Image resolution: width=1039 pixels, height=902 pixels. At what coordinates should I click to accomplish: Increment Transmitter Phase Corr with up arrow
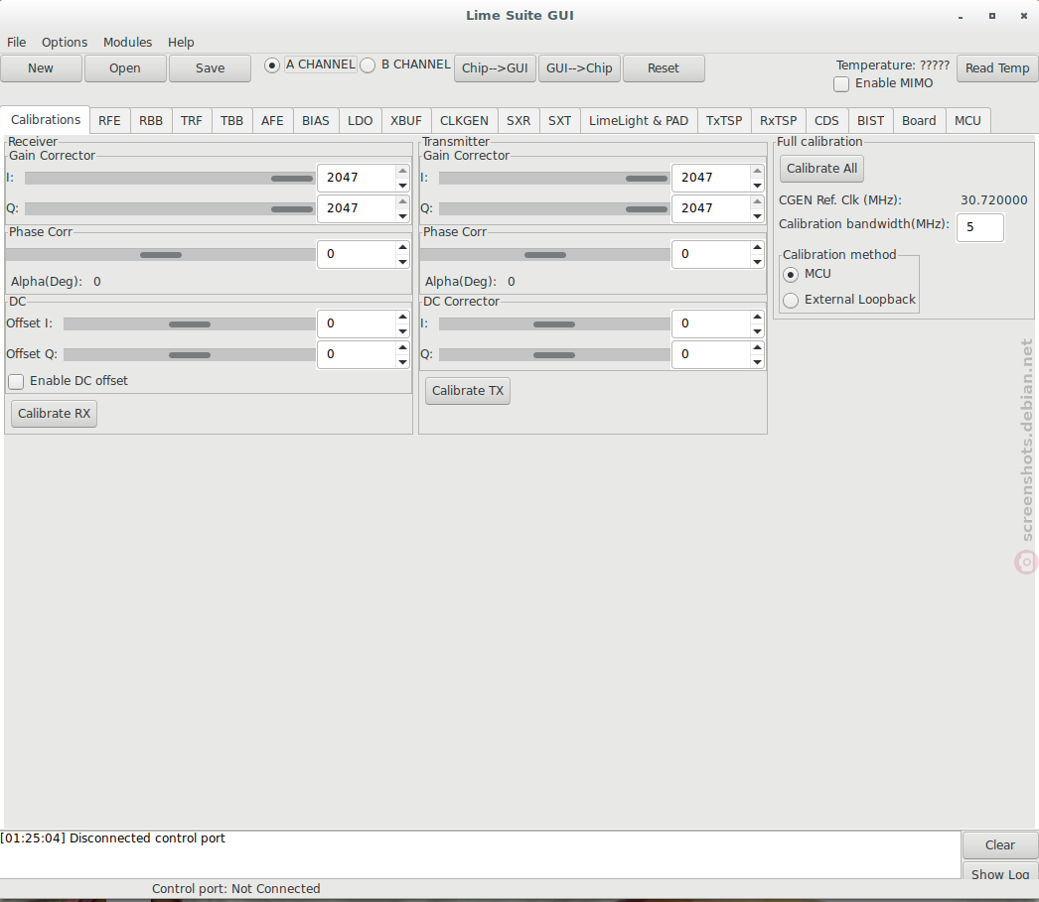click(x=757, y=247)
